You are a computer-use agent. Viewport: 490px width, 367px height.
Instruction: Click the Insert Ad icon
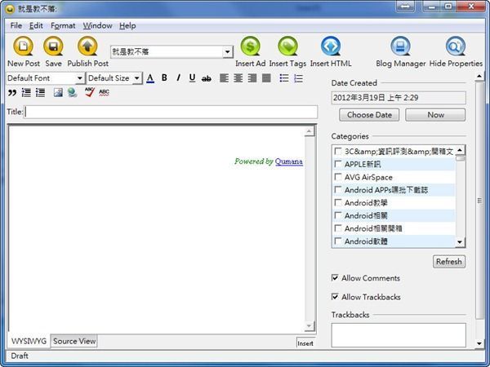coord(251,46)
